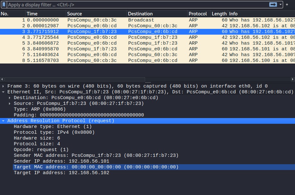Click the left arrow of horizontal scrollbar

point(2,79)
